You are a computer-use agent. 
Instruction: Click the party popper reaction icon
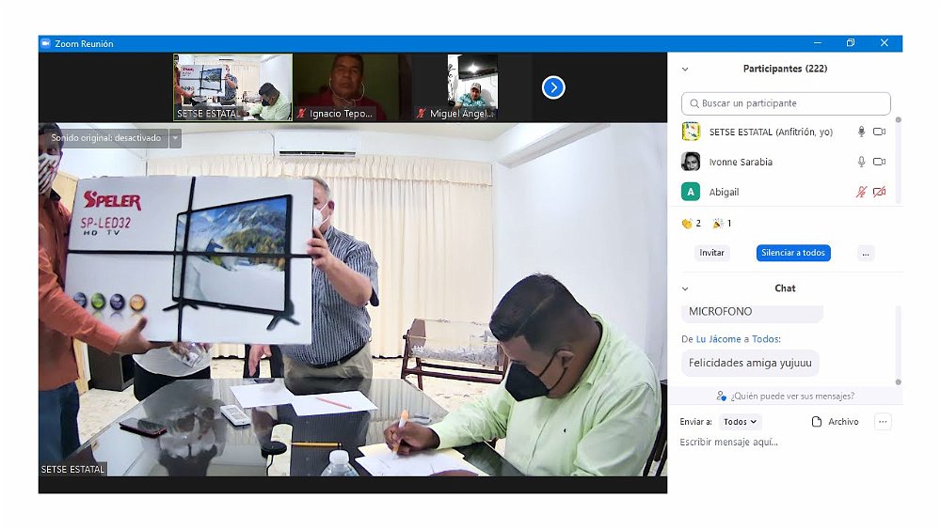pos(718,224)
